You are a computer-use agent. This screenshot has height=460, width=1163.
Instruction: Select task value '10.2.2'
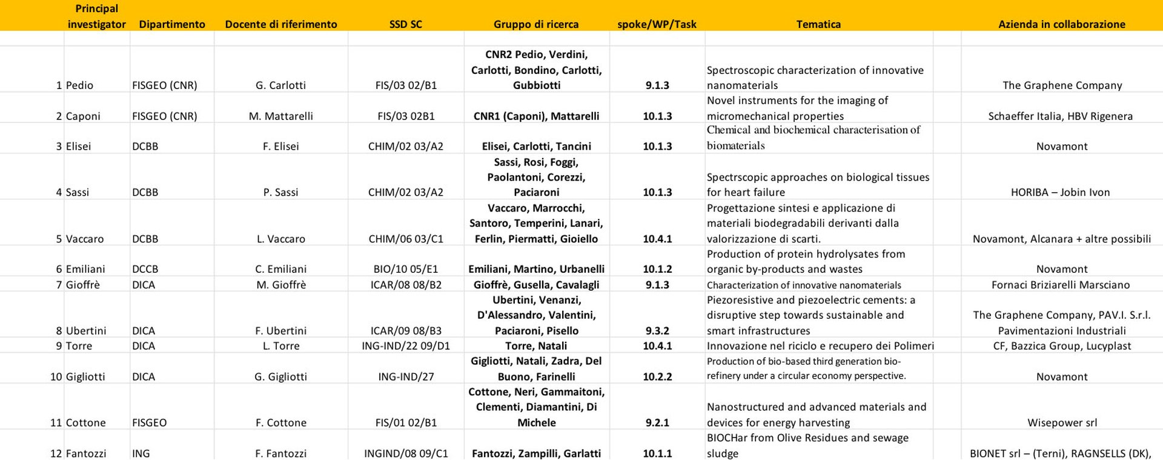[657, 377]
